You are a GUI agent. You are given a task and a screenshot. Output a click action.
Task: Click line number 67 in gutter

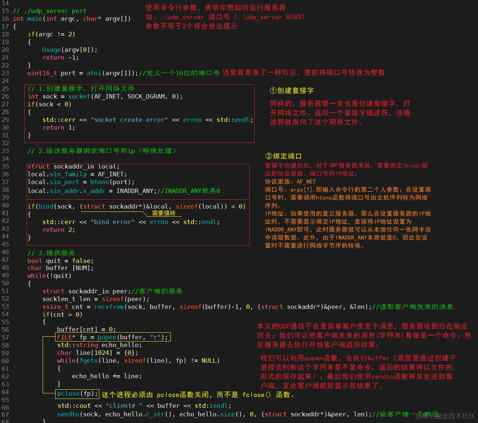tap(5, 414)
